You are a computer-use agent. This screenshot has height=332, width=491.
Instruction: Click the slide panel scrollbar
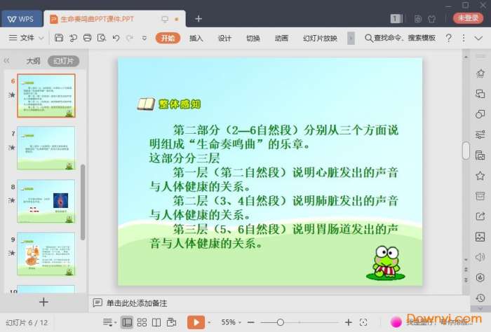tap(83, 202)
